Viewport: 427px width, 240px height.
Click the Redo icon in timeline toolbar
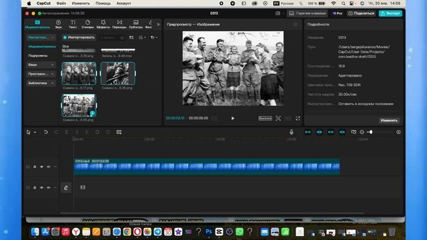click(x=56, y=132)
